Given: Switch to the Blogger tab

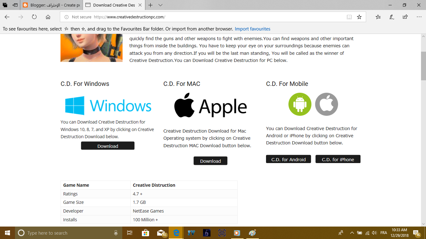Looking at the screenshot, I should pos(51,5).
